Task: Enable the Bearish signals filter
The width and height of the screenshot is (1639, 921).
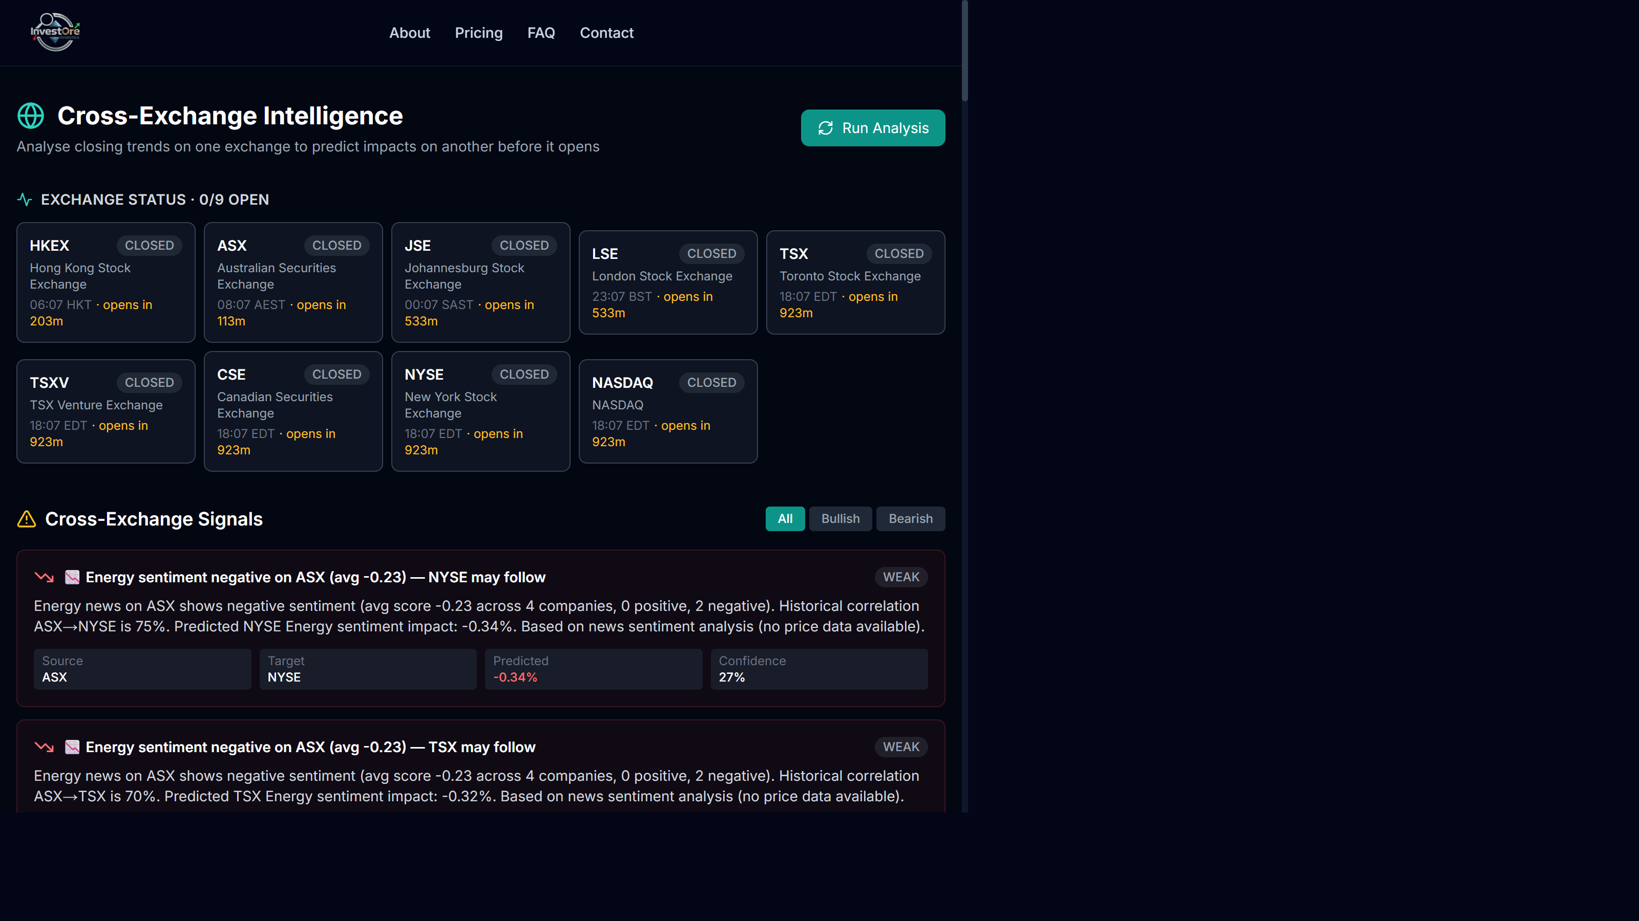Action: tap(911, 519)
